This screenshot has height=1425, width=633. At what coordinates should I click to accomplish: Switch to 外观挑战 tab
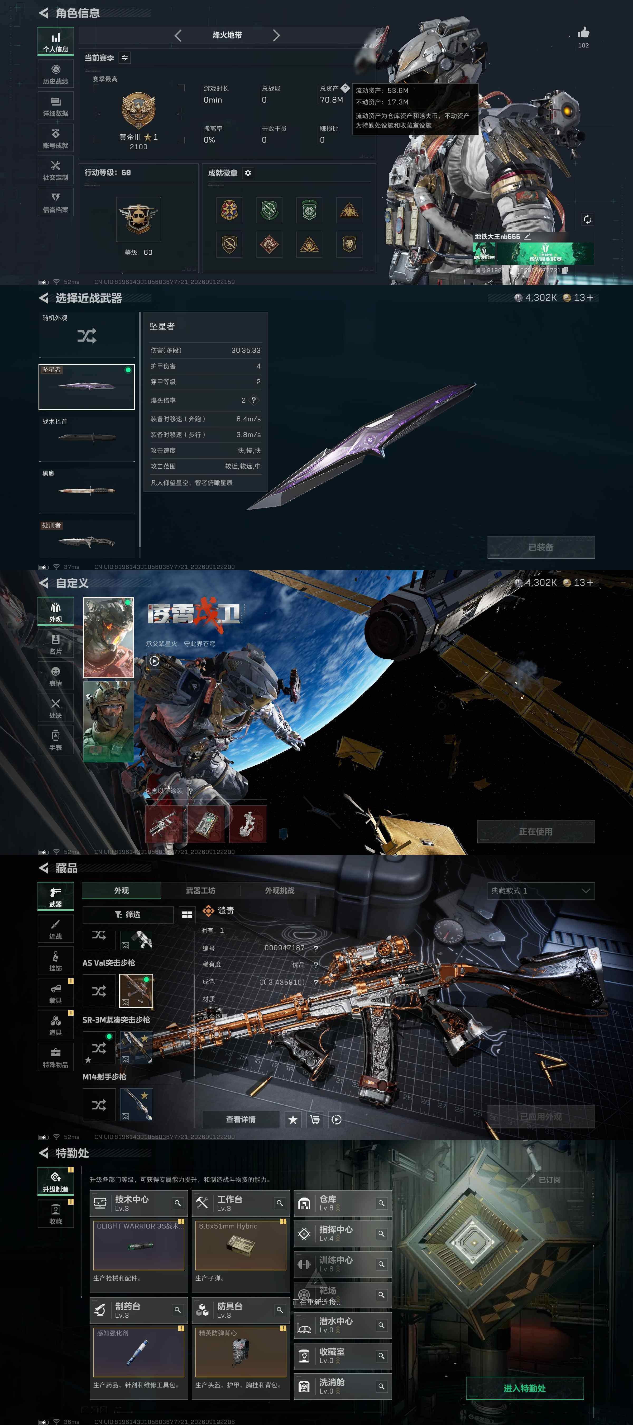(280, 891)
